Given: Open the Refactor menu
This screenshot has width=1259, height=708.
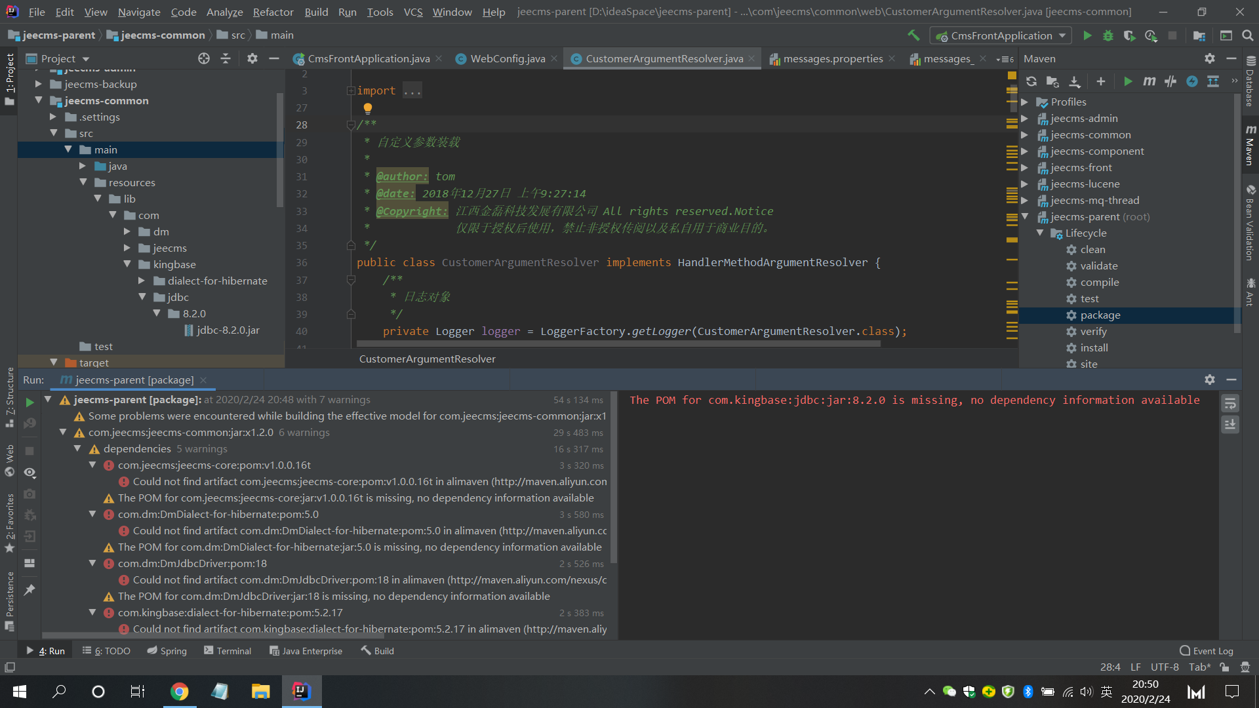Looking at the screenshot, I should coord(273,12).
